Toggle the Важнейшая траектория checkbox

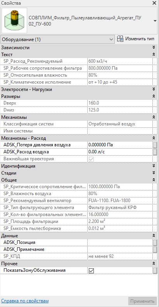tap(92, 159)
